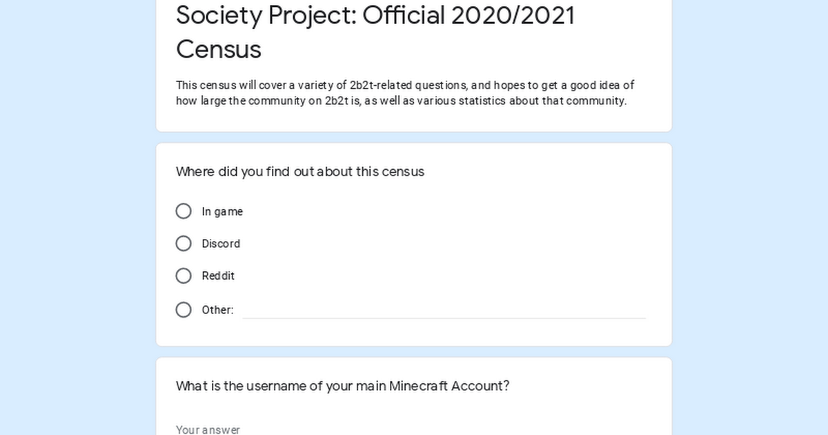The image size is (828, 435).
Task: Click the 'Discord' option label text
Action: pos(221,244)
